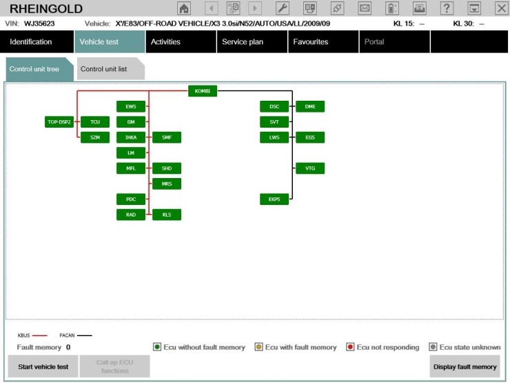
Task: Select the VTG control unit
Action: point(310,168)
